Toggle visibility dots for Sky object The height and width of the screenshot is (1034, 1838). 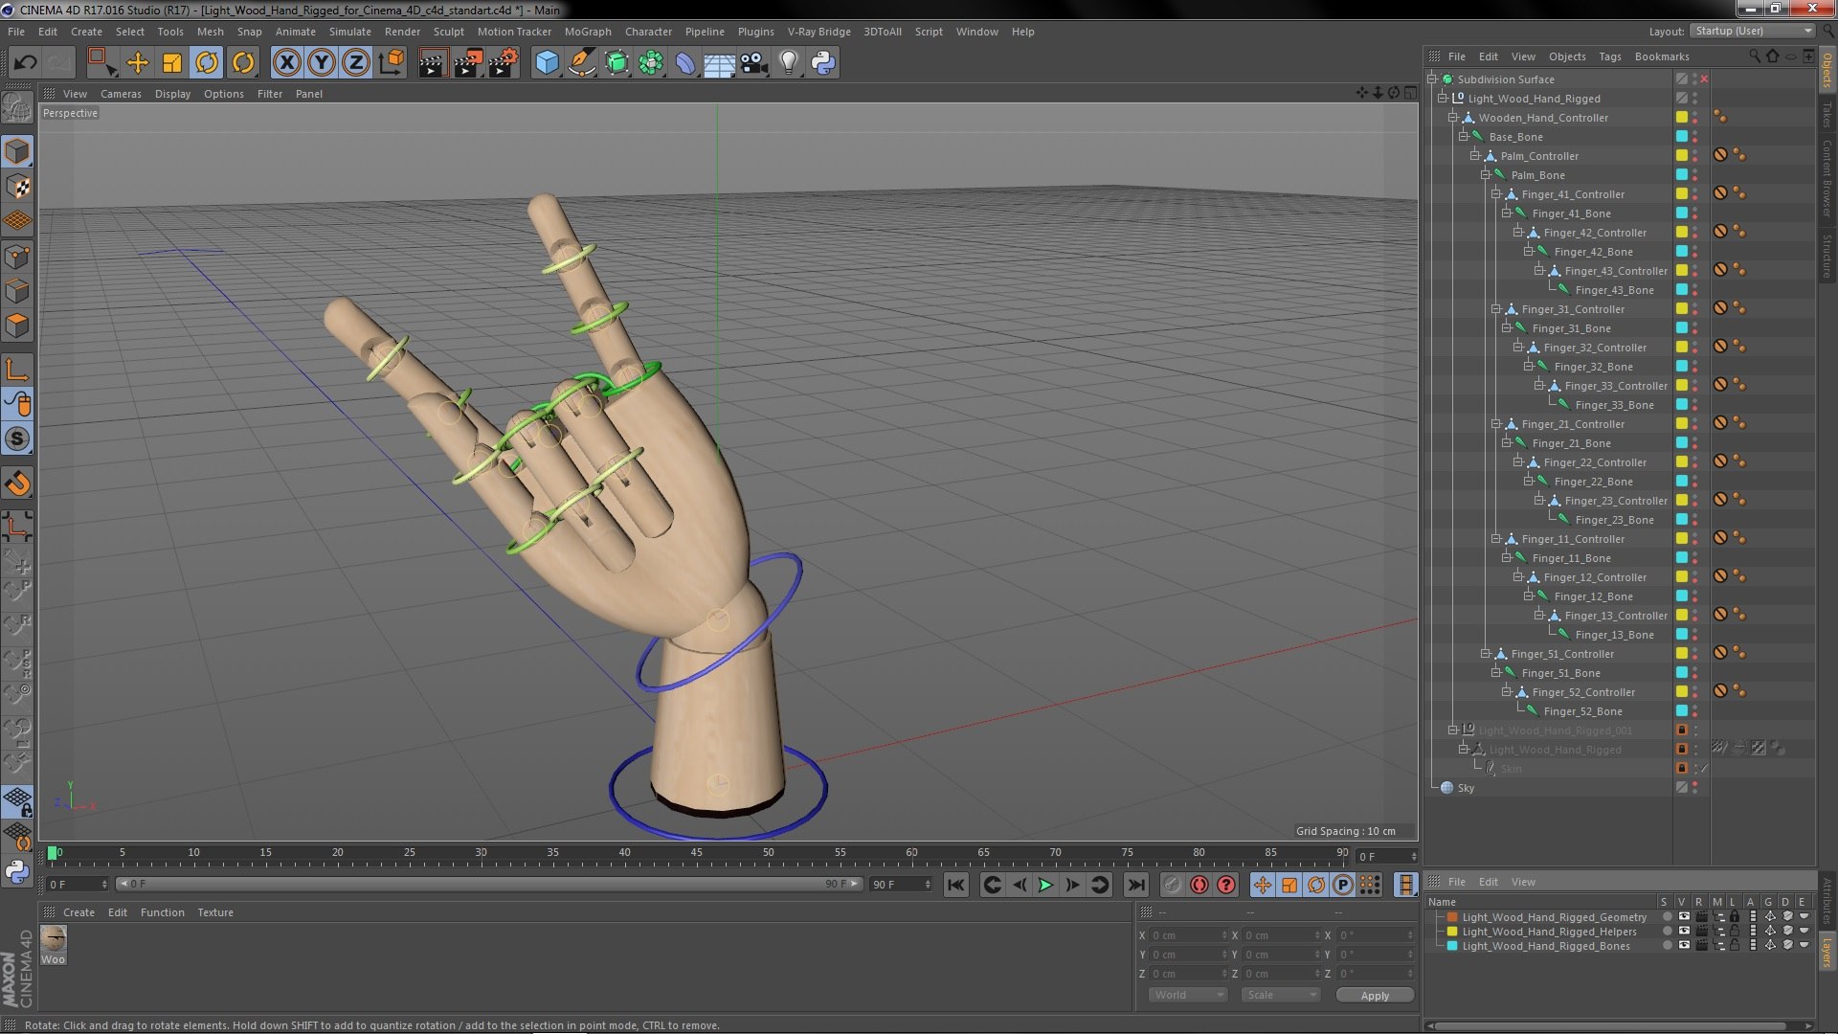pyautogui.click(x=1694, y=788)
